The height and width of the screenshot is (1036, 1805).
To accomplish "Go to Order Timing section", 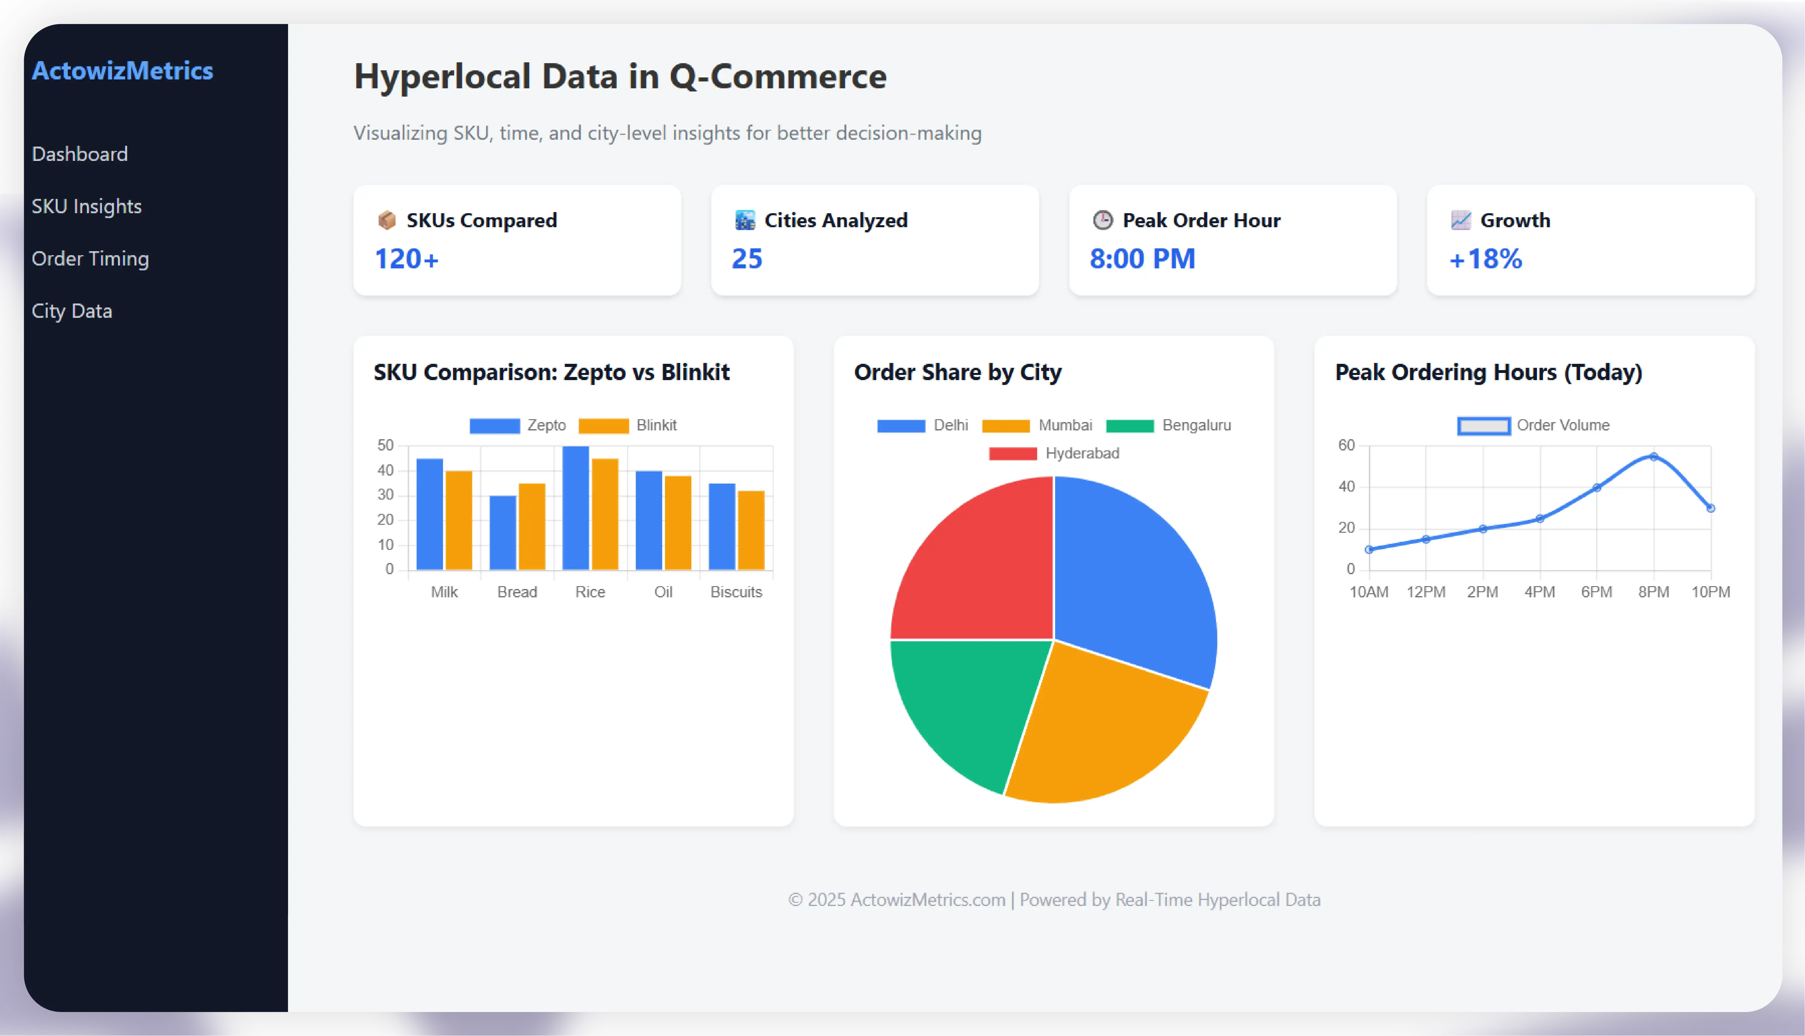I will pos(90,258).
